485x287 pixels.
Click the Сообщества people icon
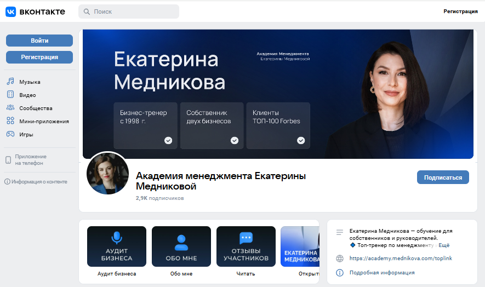pos(10,107)
